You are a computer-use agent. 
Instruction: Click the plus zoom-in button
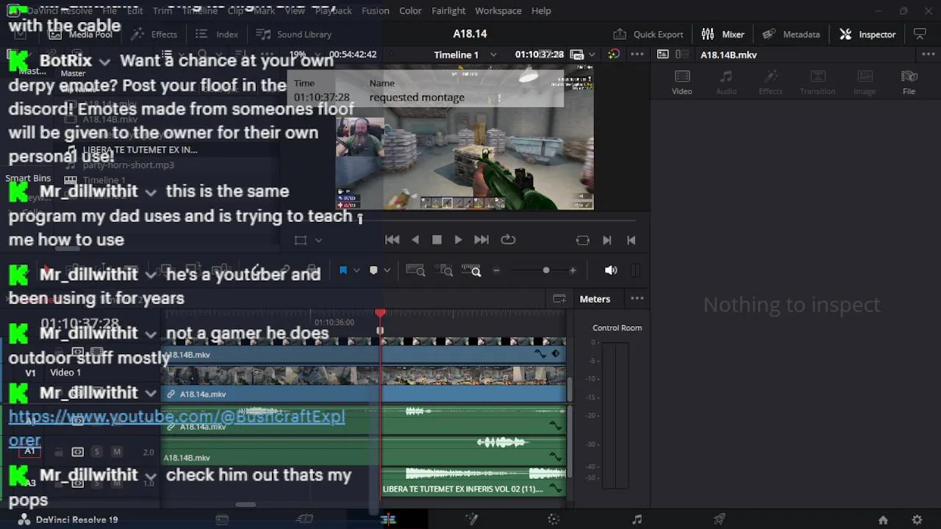coord(573,270)
